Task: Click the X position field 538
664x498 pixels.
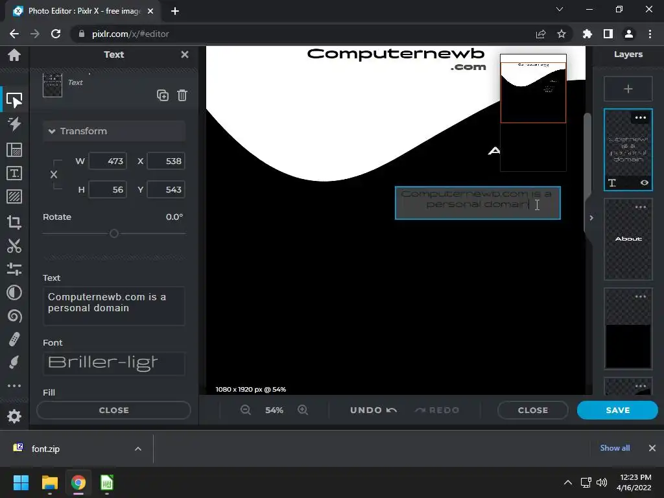Action: (166, 161)
